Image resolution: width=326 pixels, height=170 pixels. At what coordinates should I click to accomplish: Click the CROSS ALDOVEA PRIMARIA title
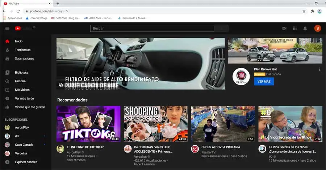[x=221, y=147]
